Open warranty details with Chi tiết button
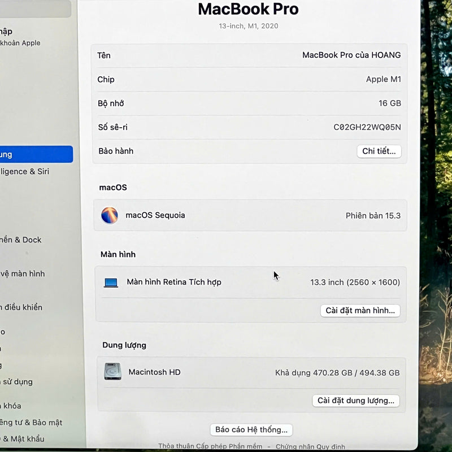The image size is (452, 452). click(x=379, y=151)
